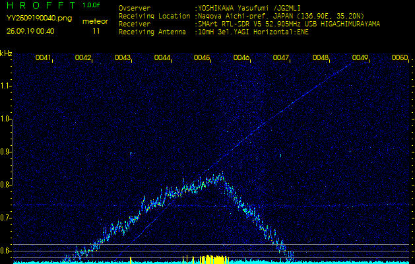Select the yellow meteor label

pyautogui.click(x=96, y=21)
